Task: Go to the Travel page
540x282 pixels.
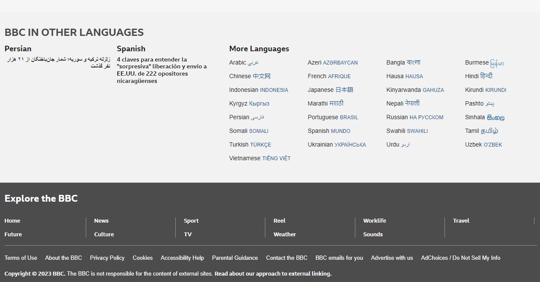Action: [x=461, y=220]
